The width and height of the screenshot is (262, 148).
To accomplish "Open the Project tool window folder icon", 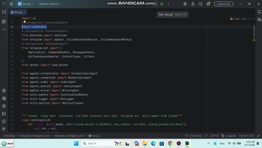I will 4,12.
